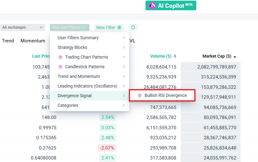
Task: Click the reset filters refresh icon
Action: pos(133,27)
